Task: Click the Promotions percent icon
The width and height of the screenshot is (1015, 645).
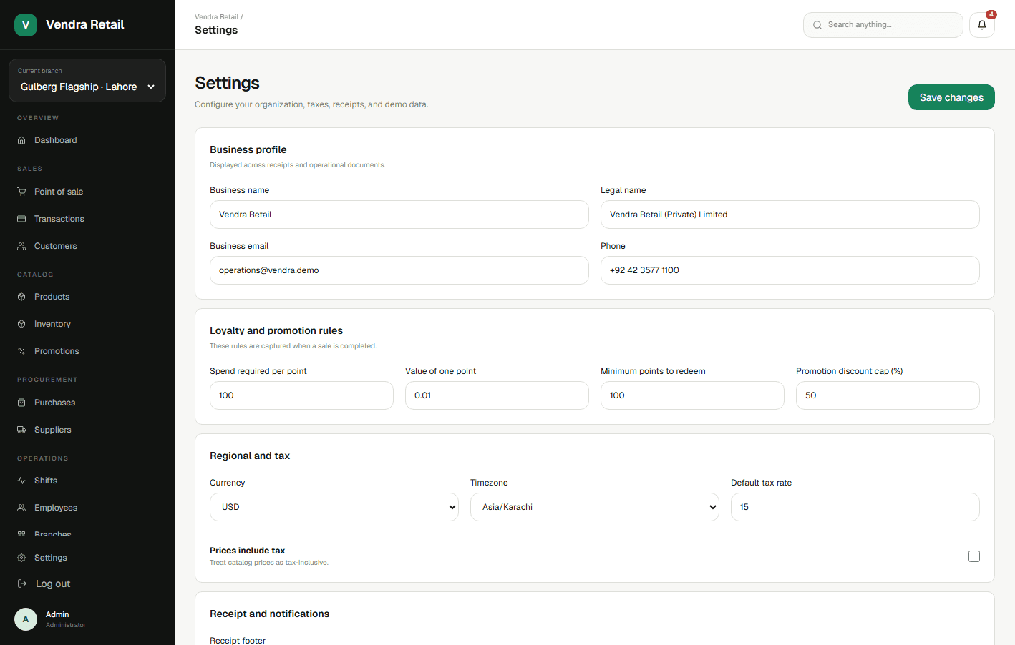Action: click(x=21, y=351)
